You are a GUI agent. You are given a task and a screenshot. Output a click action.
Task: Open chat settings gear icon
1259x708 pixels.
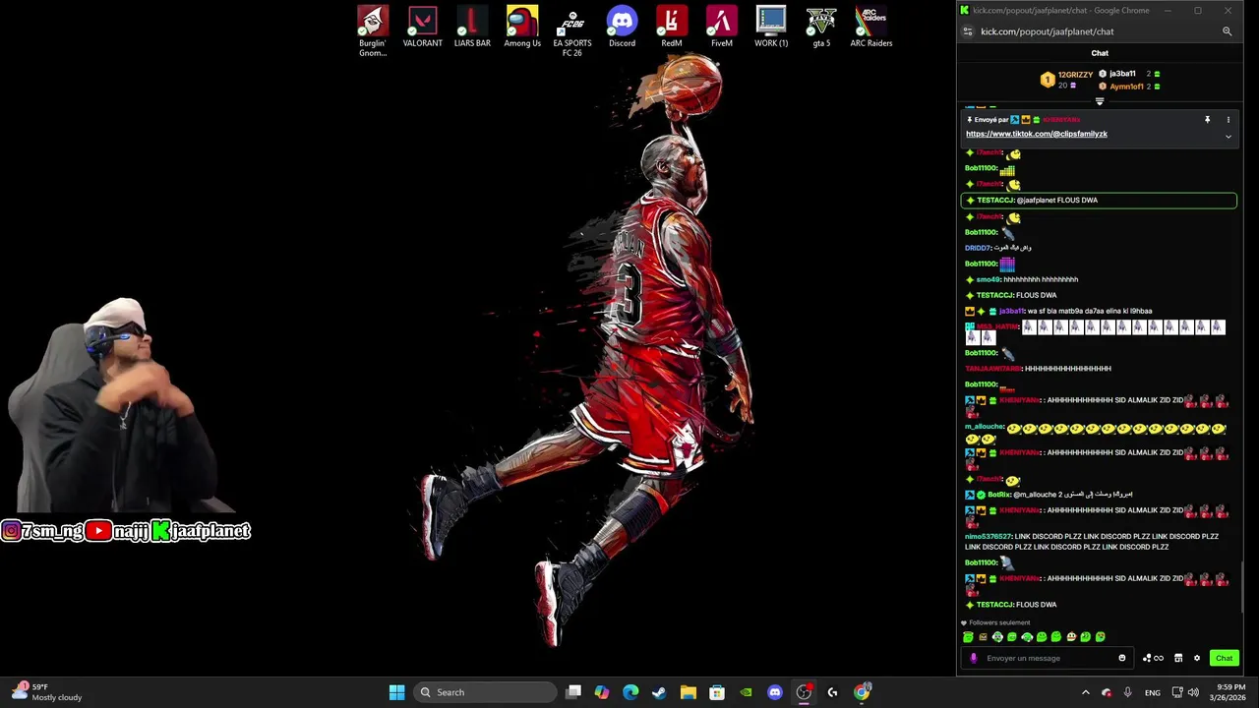point(1197,658)
